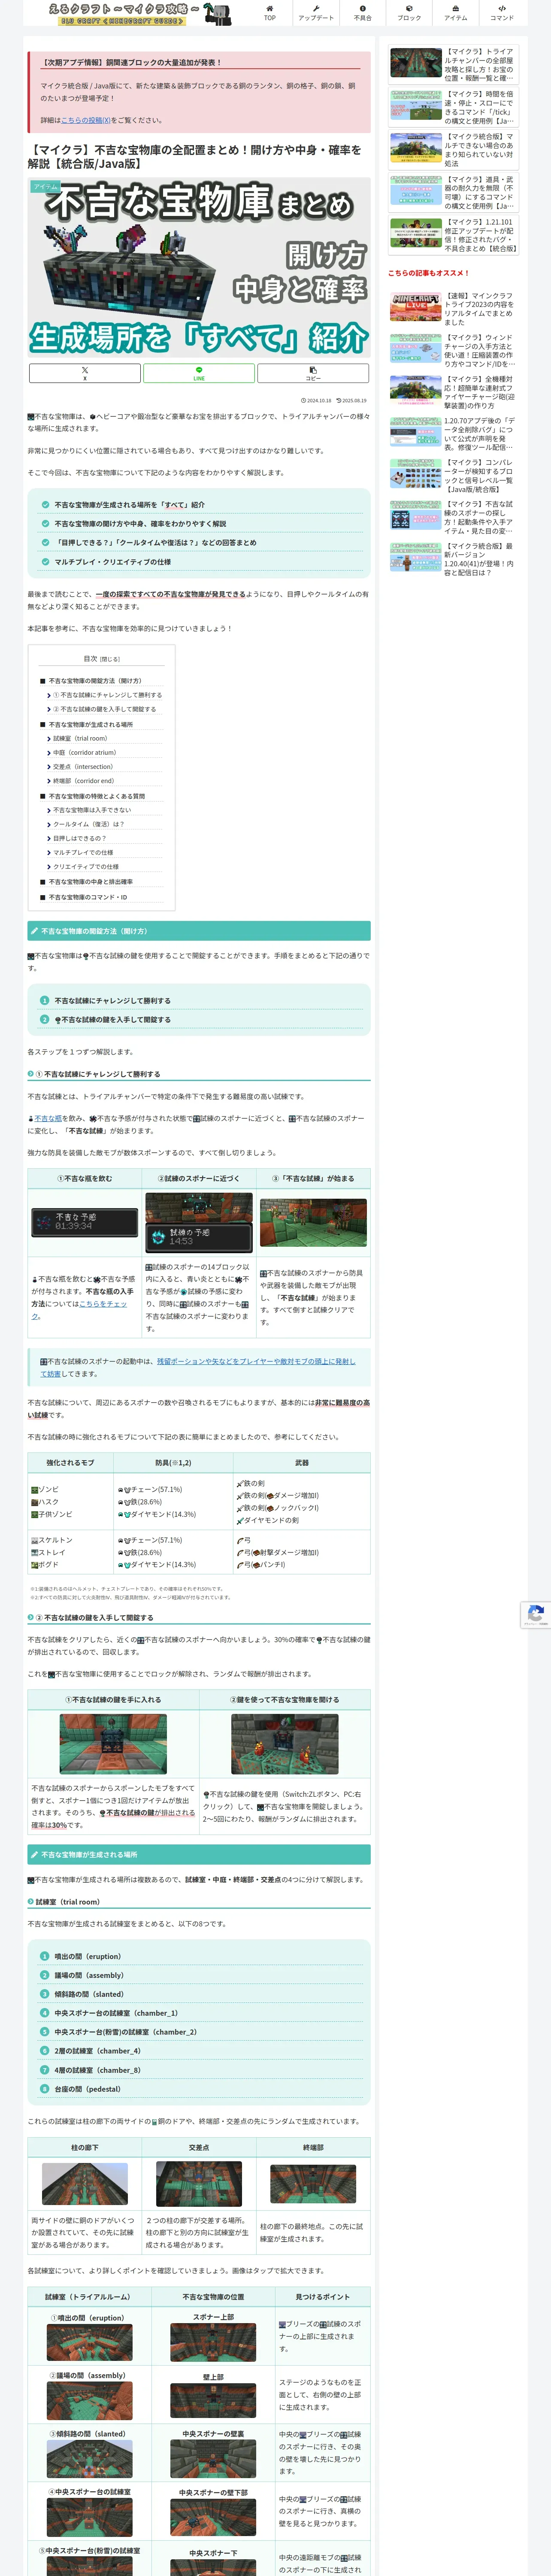Click the 中央スポナーの壁裏 location thumbnail

click(x=213, y=2459)
